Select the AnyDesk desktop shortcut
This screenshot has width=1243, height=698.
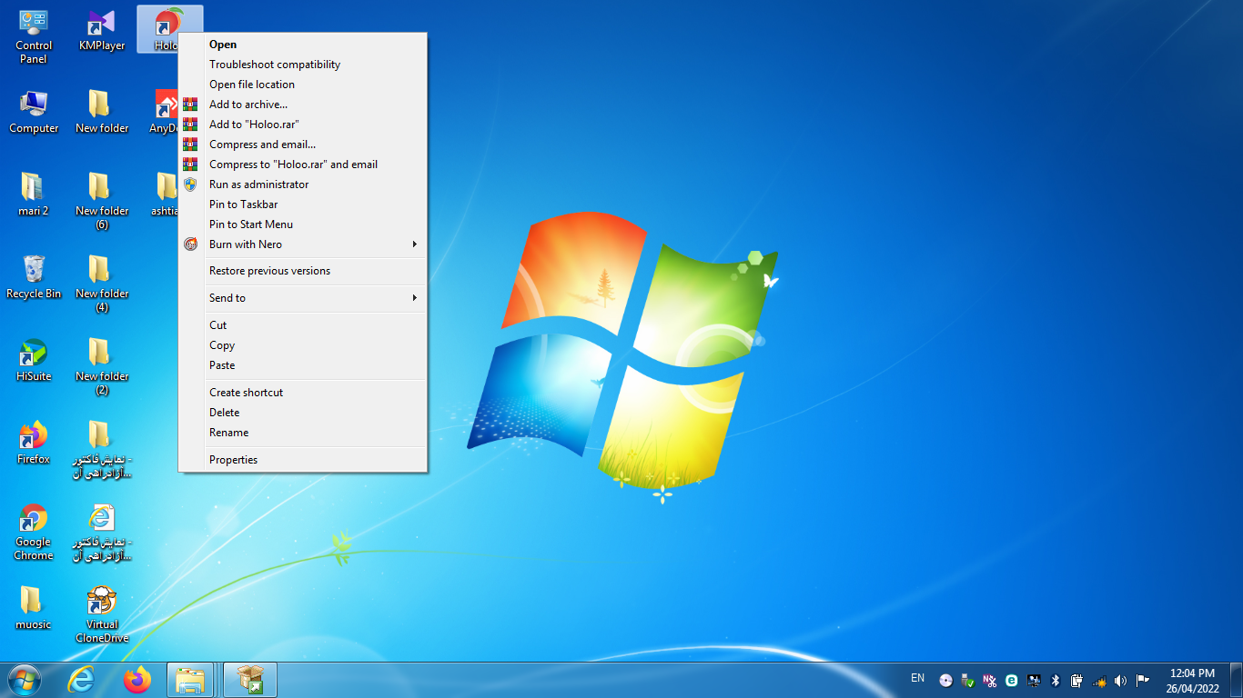tap(166, 113)
